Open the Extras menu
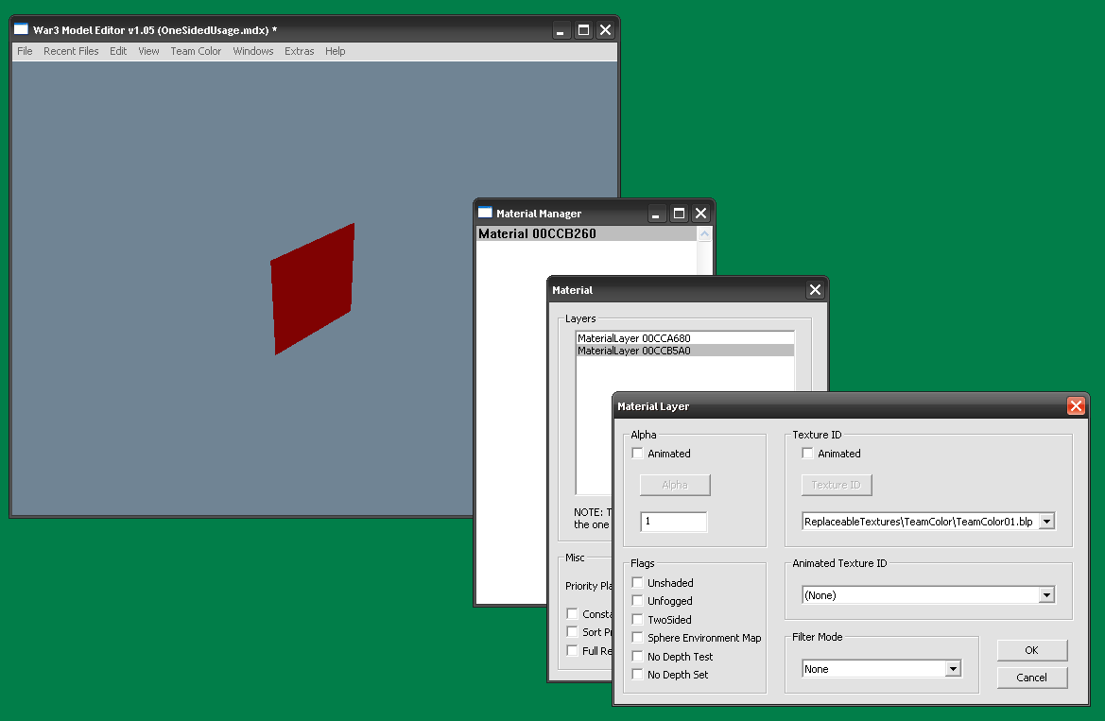Image resolution: width=1105 pixels, height=721 pixels. [x=300, y=51]
